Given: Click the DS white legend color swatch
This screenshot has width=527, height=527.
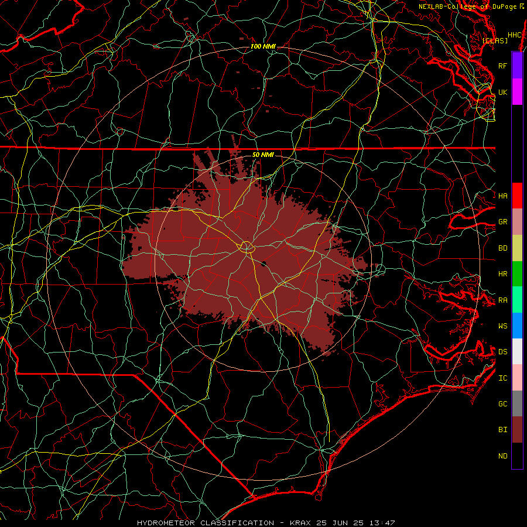Looking at the screenshot, I should pyautogui.click(x=517, y=351).
